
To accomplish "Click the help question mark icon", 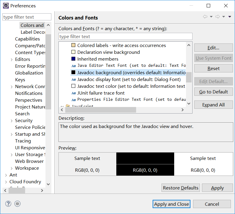I will pos(8,204).
